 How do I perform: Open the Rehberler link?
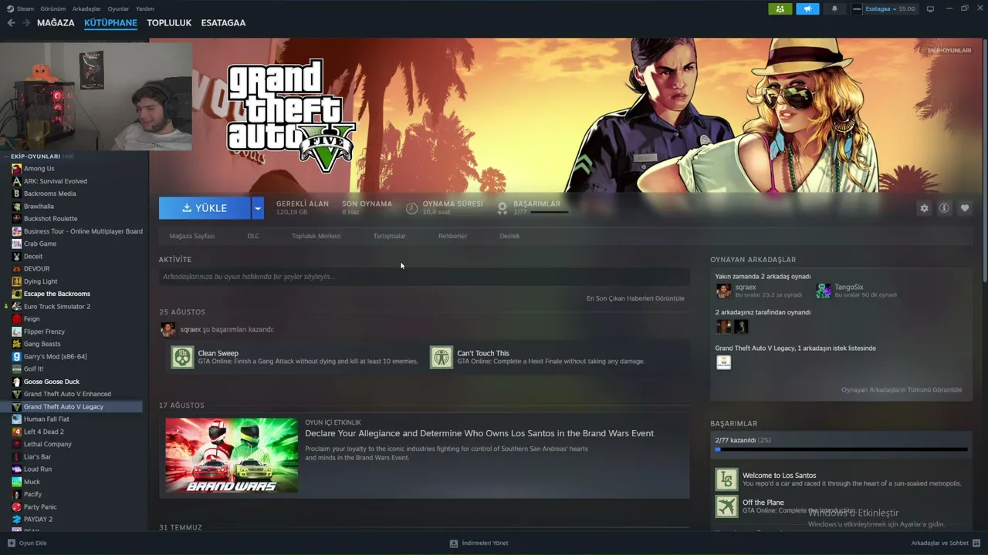(x=452, y=236)
